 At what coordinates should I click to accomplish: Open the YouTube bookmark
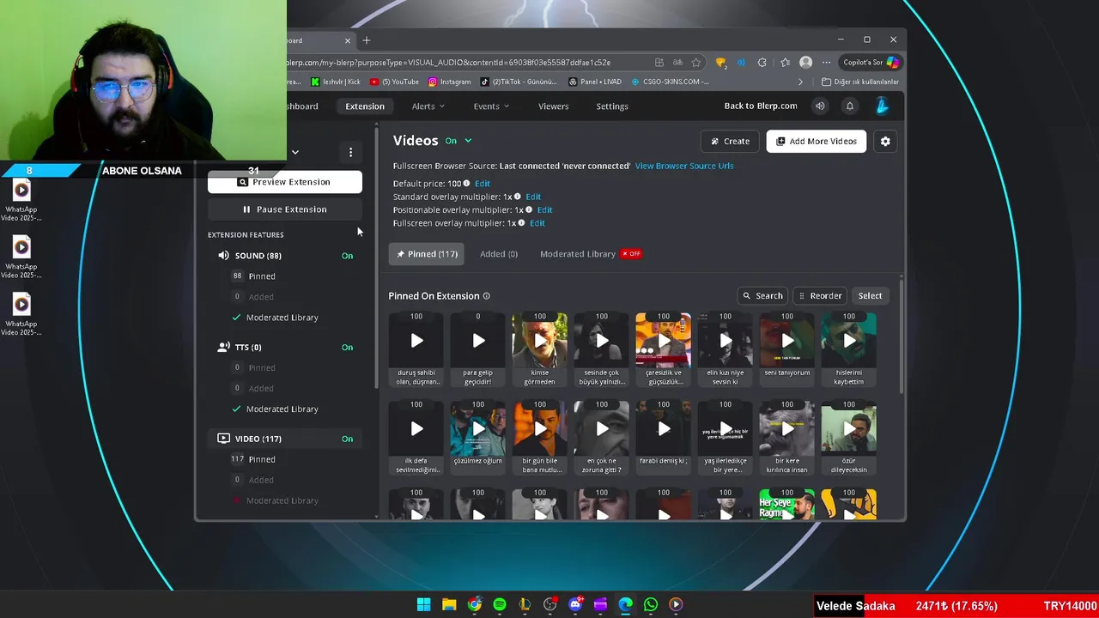coord(395,82)
